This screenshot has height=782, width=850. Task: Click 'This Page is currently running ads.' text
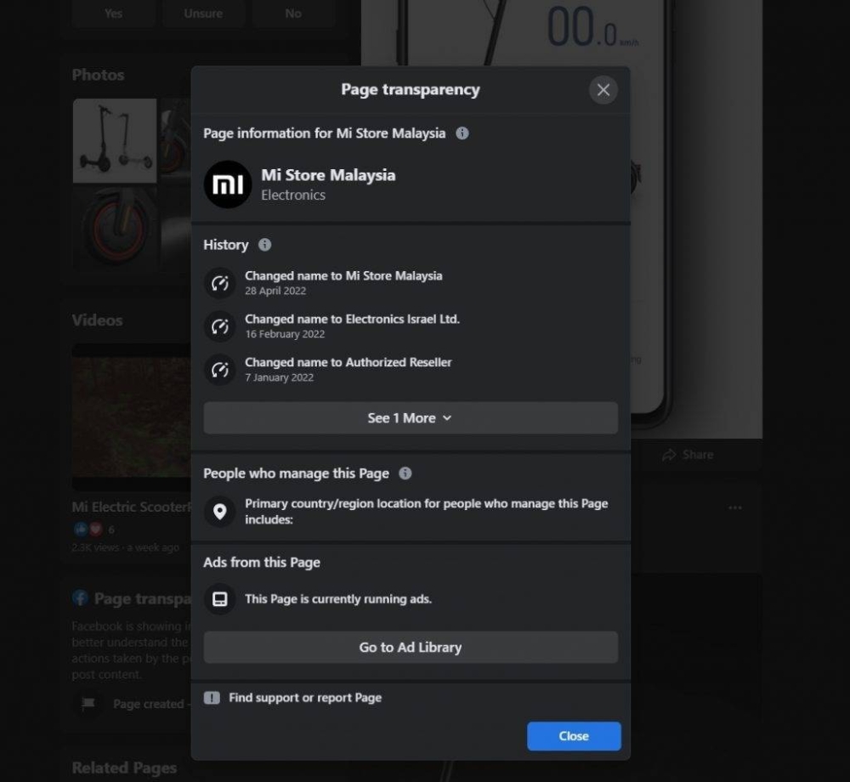[x=338, y=599]
